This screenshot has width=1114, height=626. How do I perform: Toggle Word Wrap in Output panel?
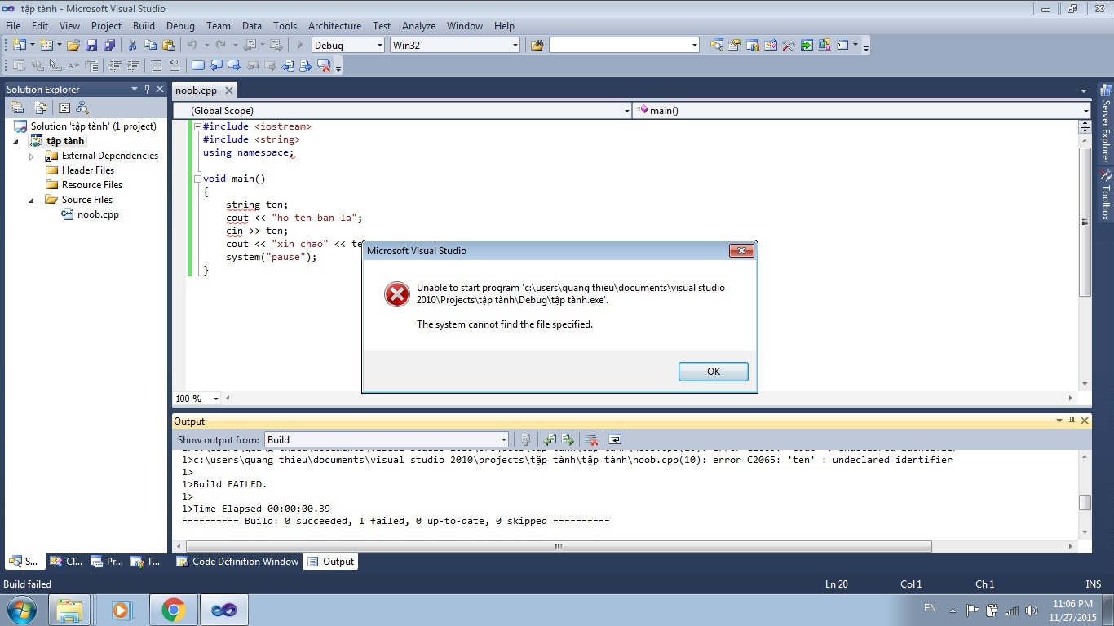pos(615,440)
